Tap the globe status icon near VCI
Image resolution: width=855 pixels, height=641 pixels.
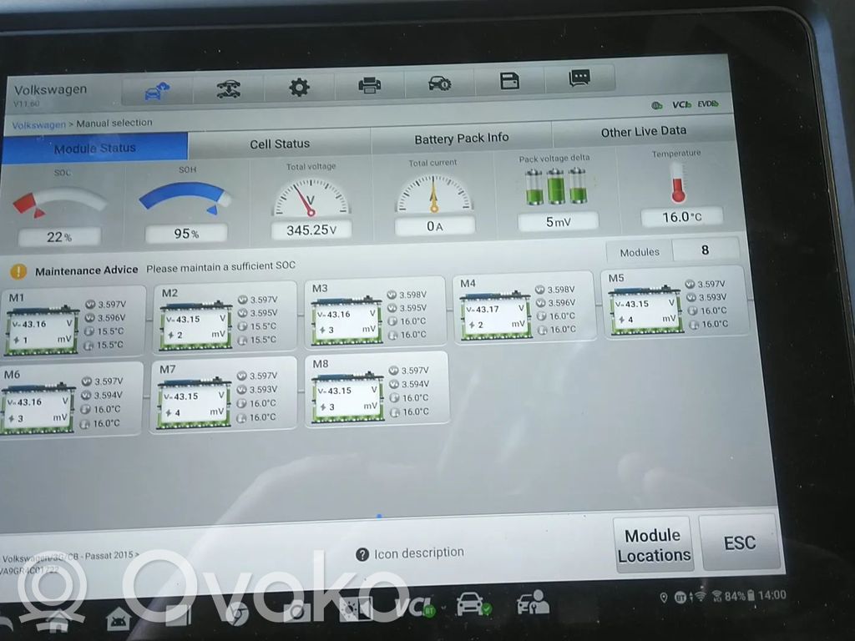[657, 105]
